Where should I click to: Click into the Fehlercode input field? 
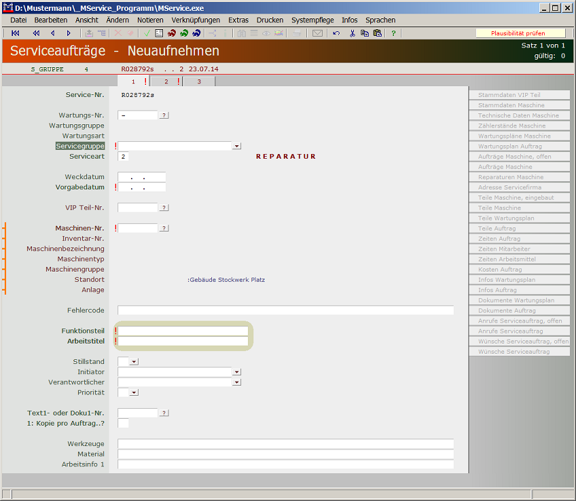(x=285, y=310)
